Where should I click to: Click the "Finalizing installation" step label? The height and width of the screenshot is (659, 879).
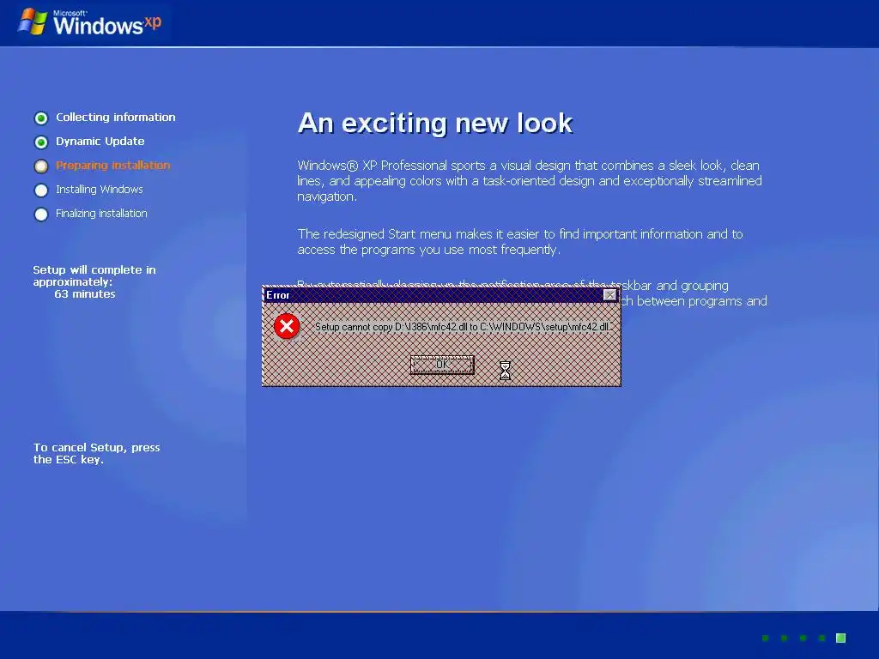click(x=101, y=214)
